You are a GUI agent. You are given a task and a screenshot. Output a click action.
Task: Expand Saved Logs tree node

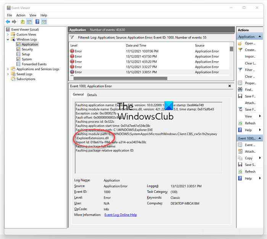(8, 74)
